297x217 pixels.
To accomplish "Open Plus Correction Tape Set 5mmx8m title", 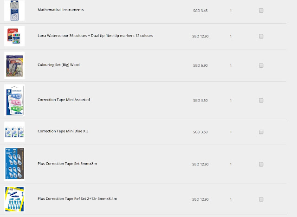I will coord(67,164).
